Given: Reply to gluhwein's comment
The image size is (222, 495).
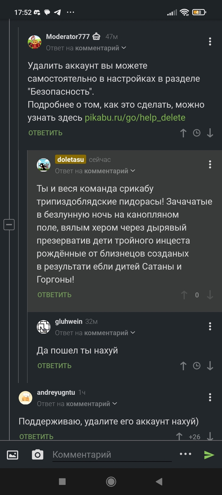Looking at the screenshot, I should pos(54,366).
